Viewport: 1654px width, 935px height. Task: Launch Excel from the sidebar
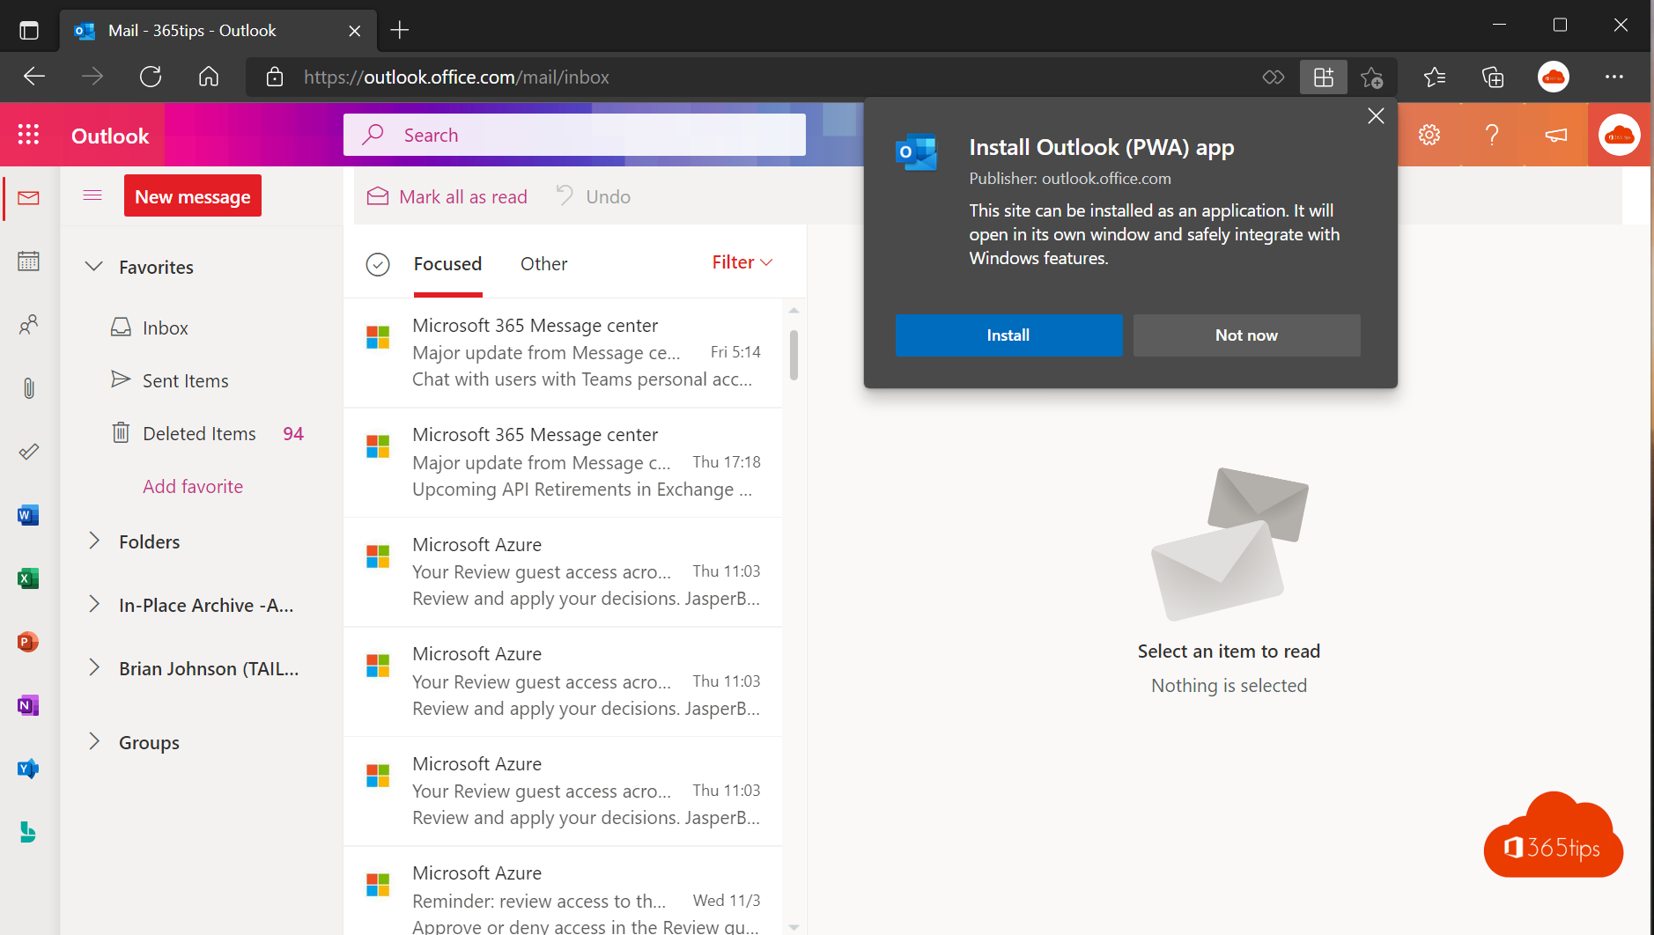click(x=26, y=578)
